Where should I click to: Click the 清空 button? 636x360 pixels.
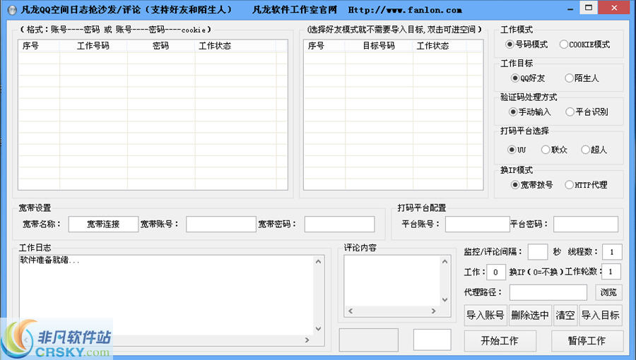[x=565, y=315]
